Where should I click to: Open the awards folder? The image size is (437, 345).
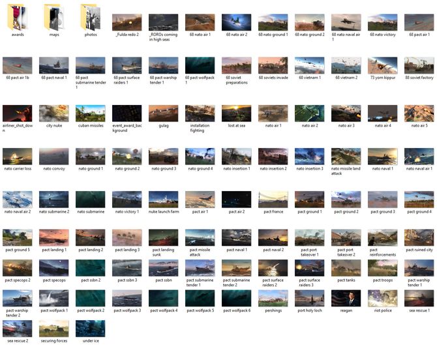pos(18,18)
